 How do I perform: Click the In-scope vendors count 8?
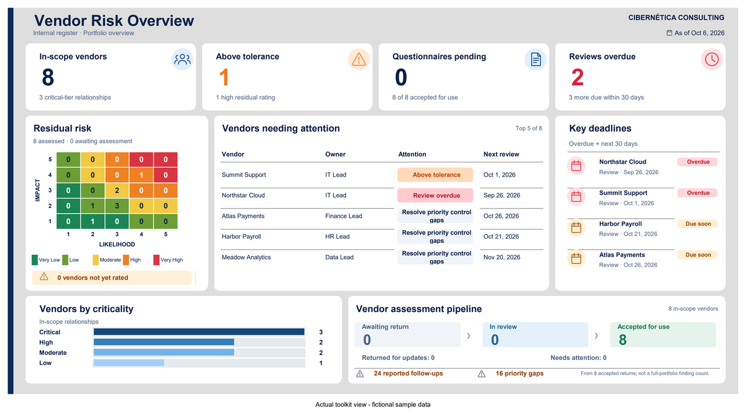(x=48, y=78)
